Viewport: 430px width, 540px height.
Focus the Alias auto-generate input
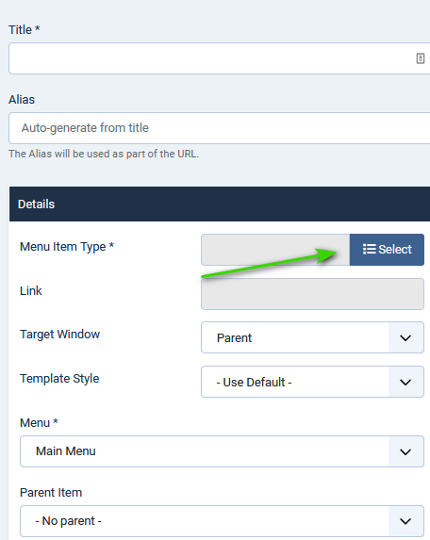point(219,128)
